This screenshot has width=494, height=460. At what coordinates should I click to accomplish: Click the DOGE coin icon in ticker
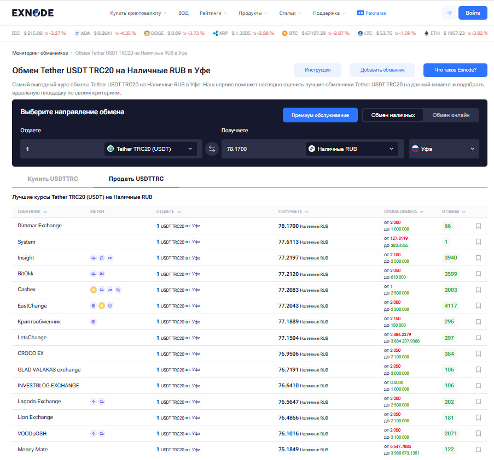pyautogui.click(x=147, y=33)
